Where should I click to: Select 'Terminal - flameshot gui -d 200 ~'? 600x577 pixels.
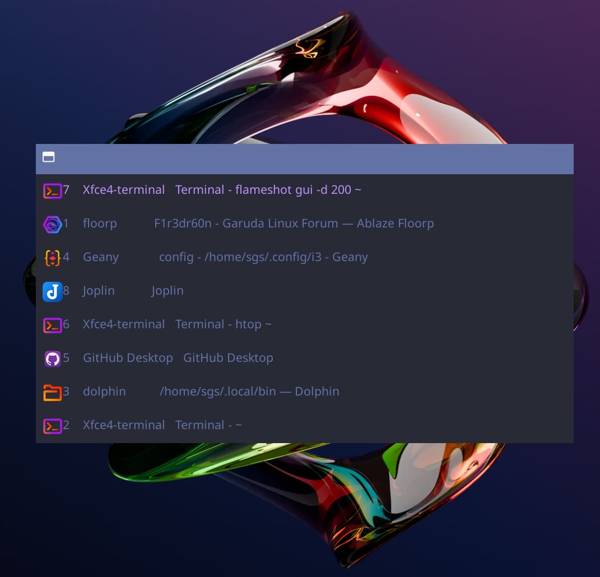[x=268, y=190]
